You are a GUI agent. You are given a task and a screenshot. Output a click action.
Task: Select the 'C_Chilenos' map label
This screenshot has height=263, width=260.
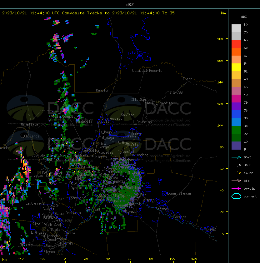click(x=30, y=136)
